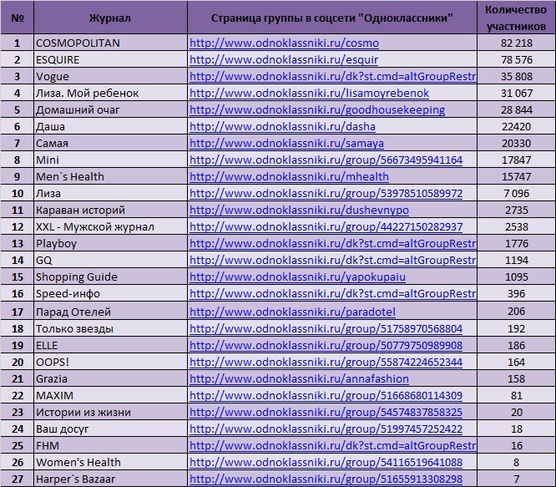Select the Vogue magazine name cell

110,76
